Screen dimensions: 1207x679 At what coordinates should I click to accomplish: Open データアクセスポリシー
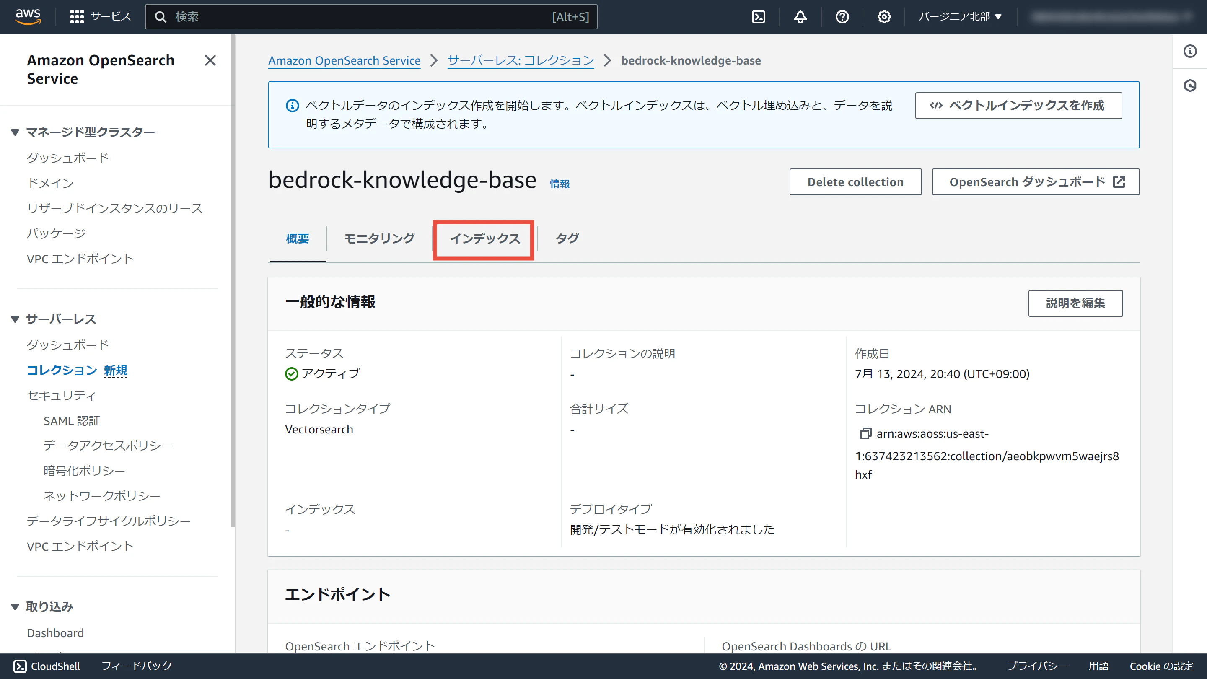(x=108, y=445)
